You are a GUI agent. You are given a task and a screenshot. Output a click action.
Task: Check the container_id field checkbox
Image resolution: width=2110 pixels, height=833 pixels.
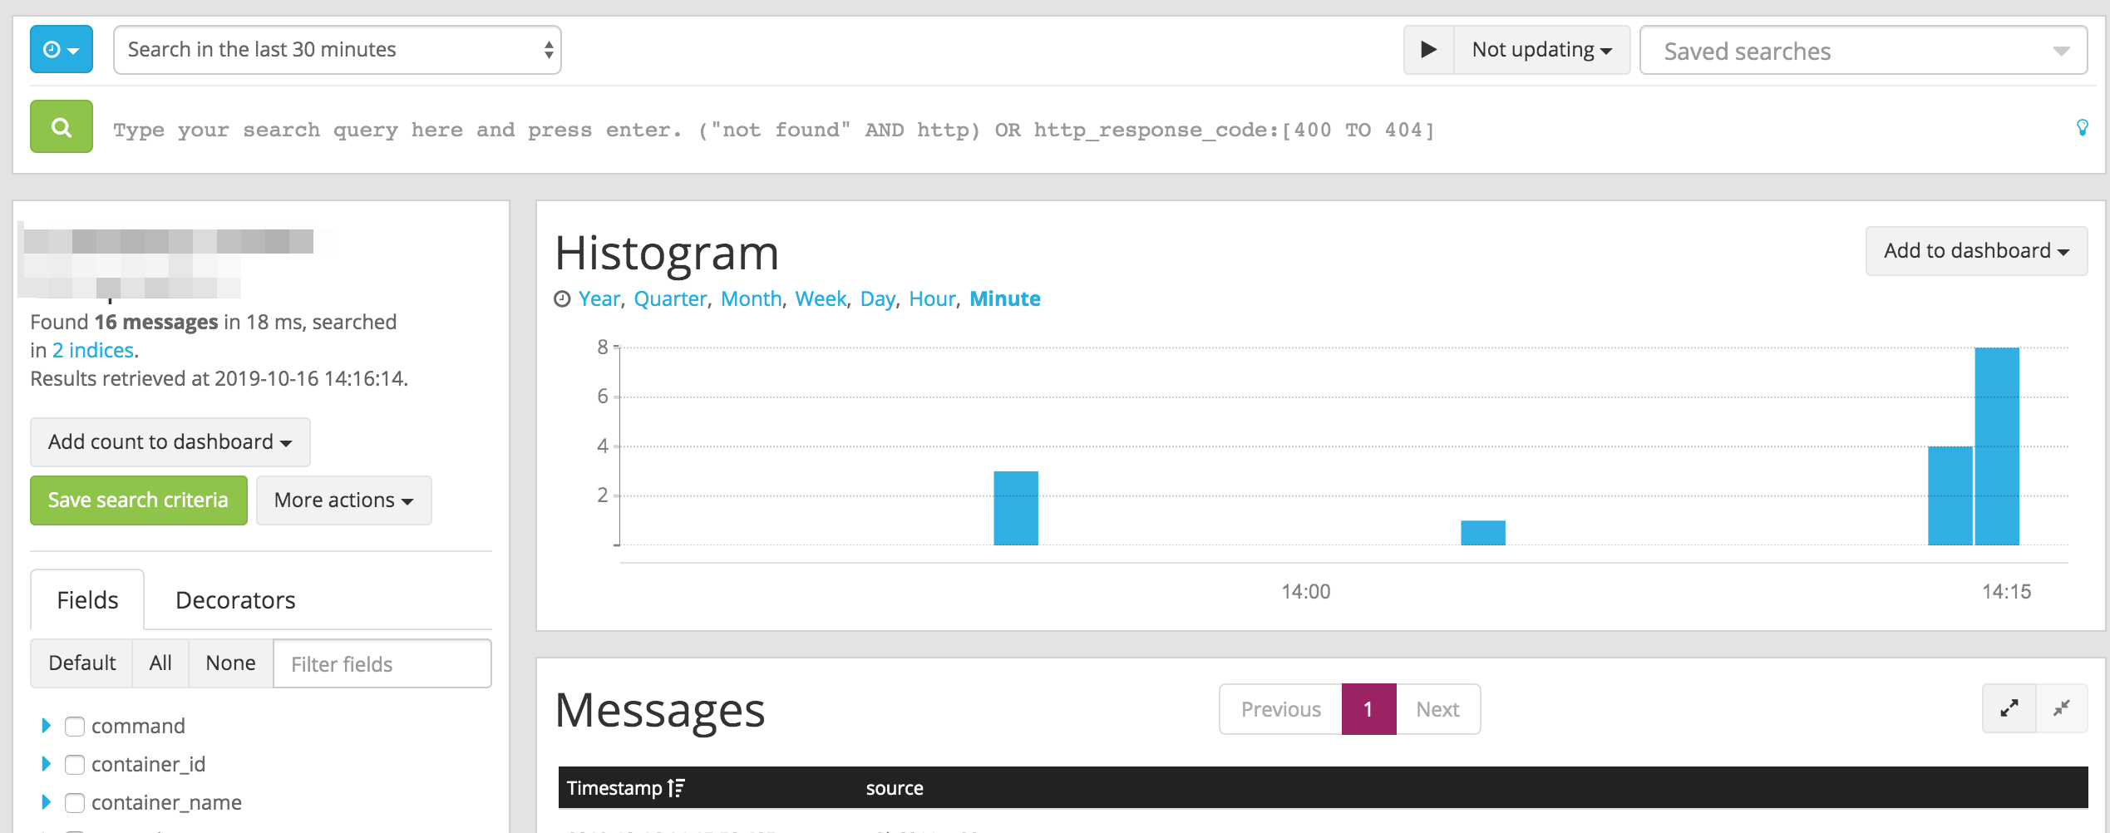coord(75,765)
